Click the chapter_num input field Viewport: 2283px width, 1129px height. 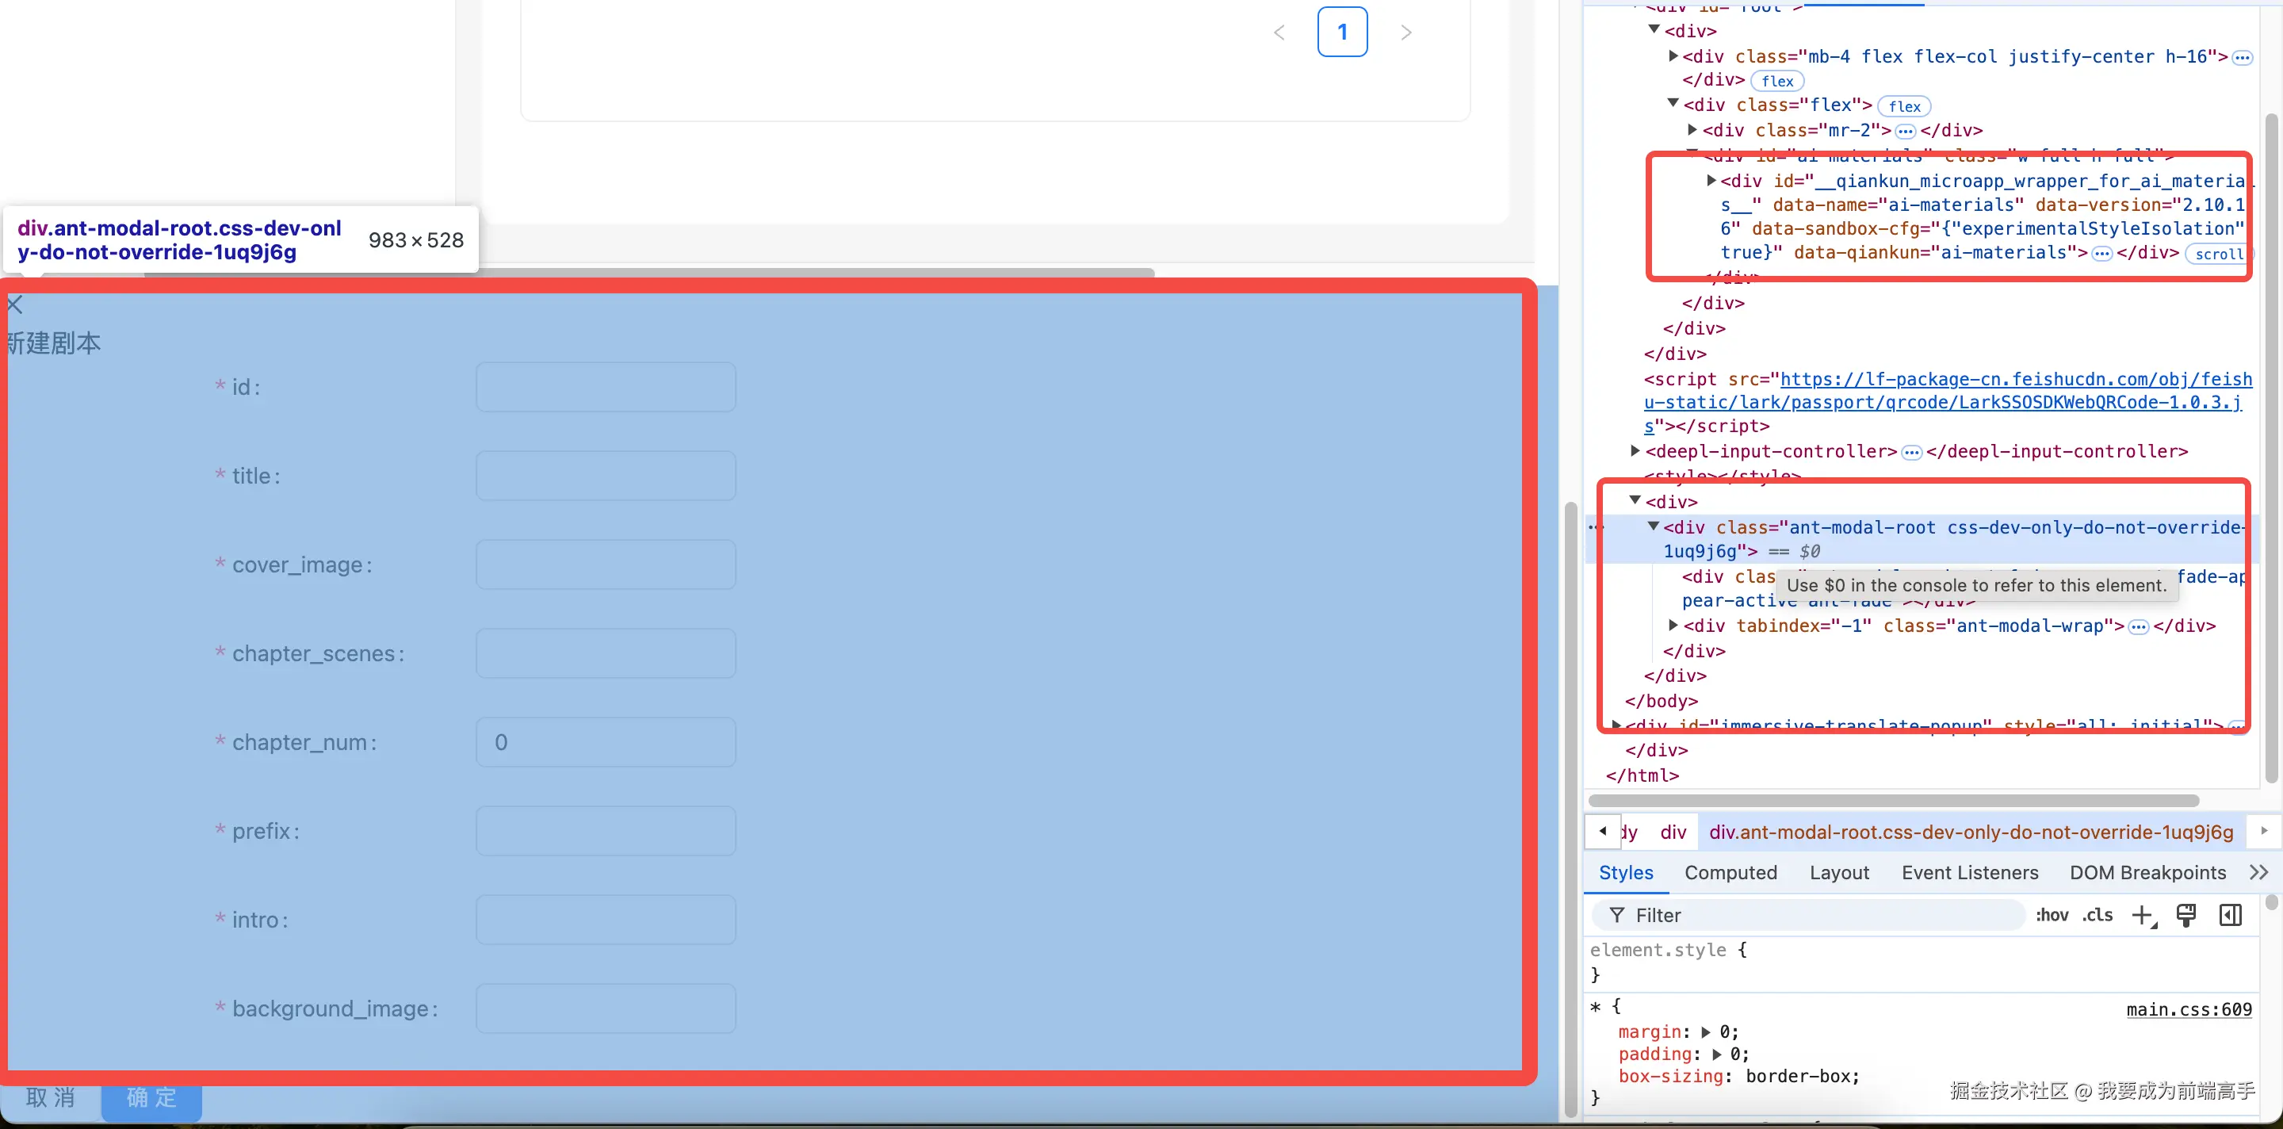[x=606, y=743]
